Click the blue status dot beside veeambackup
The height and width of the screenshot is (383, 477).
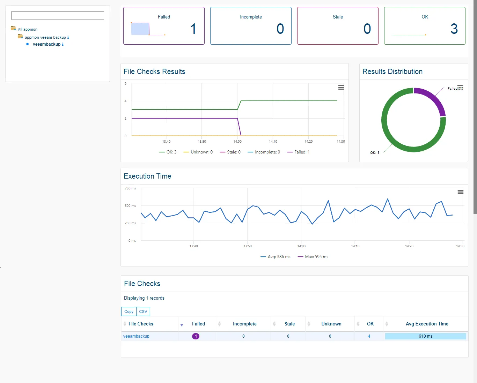(27, 44)
